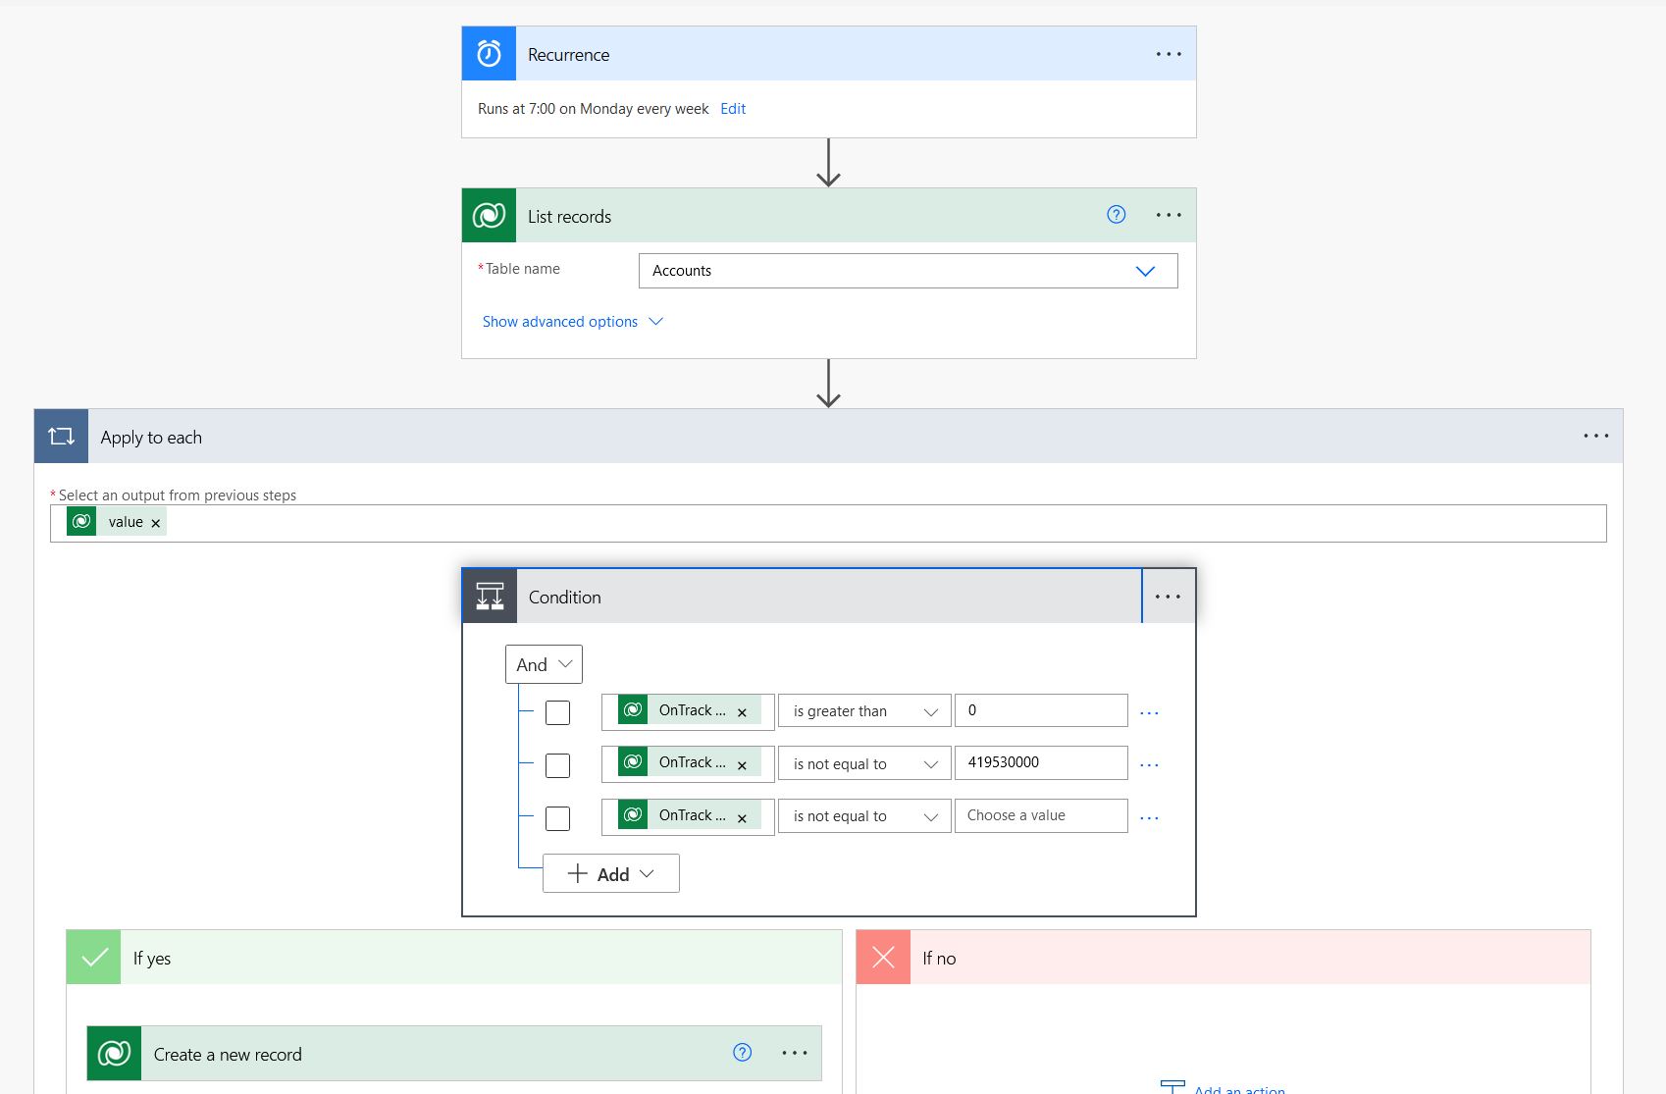This screenshot has height=1094, width=1666.
Task: Open the Apply to each ellipsis menu
Action: click(1596, 436)
